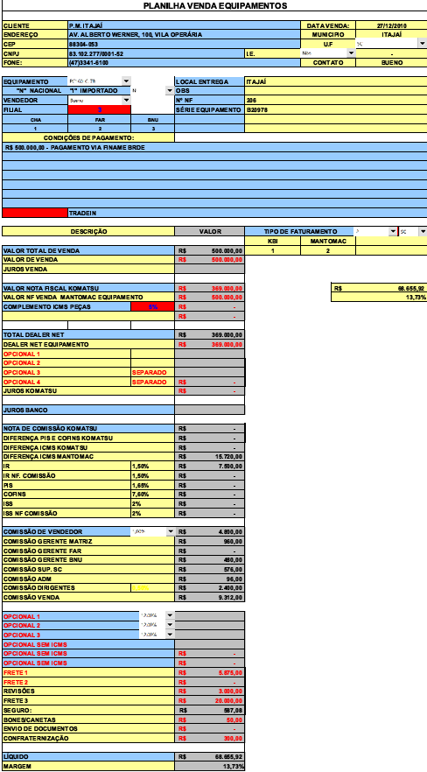
Task: Click the SÉRIE EQUIPAMENTO value B20978
Action: 336,109
